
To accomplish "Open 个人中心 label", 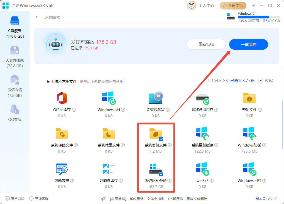I will point(206,6).
